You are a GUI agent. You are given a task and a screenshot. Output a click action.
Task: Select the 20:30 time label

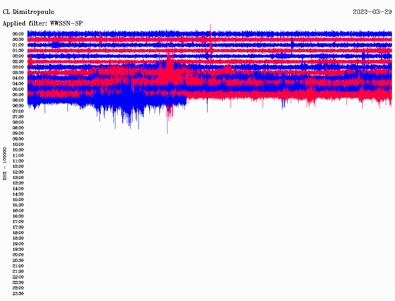(18, 260)
